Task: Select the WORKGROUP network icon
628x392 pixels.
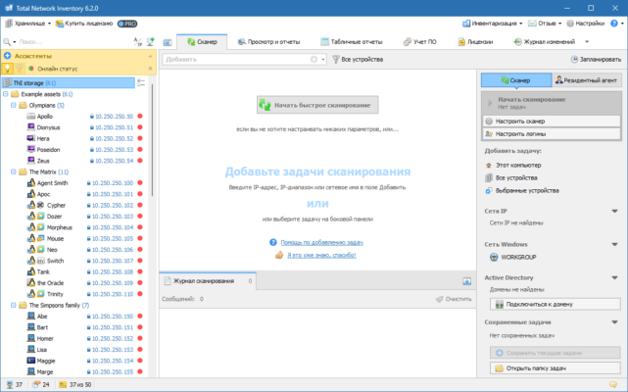Action: 494,257
